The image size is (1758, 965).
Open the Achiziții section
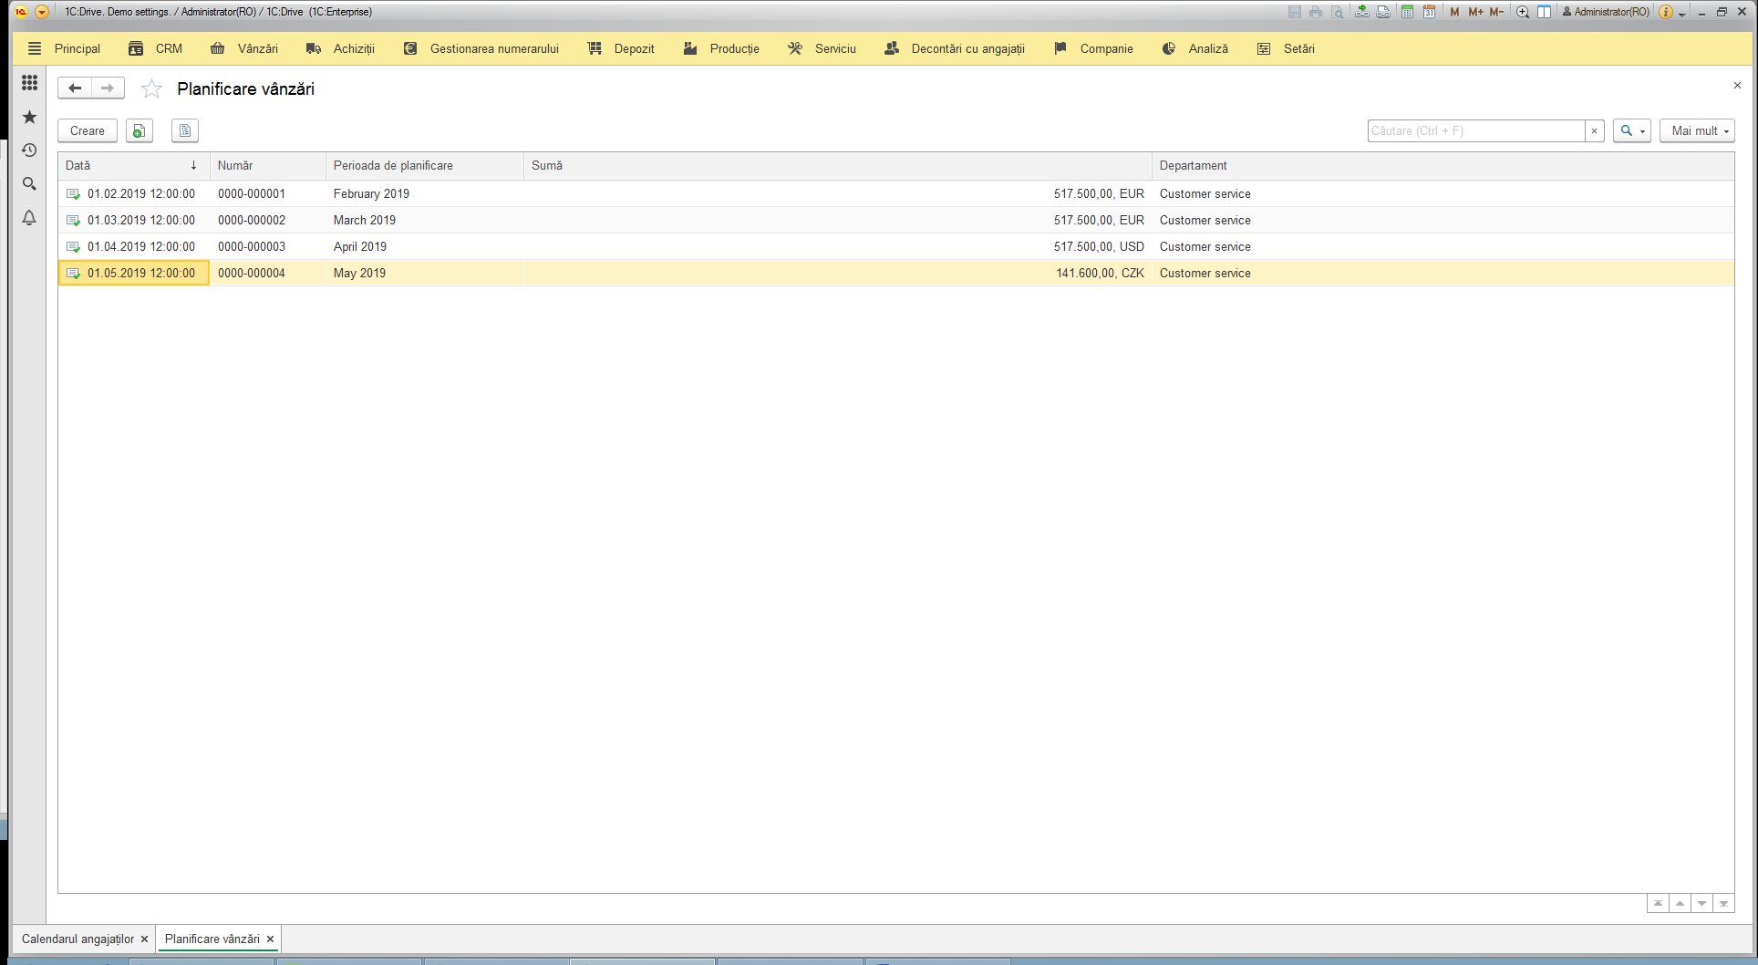click(341, 48)
